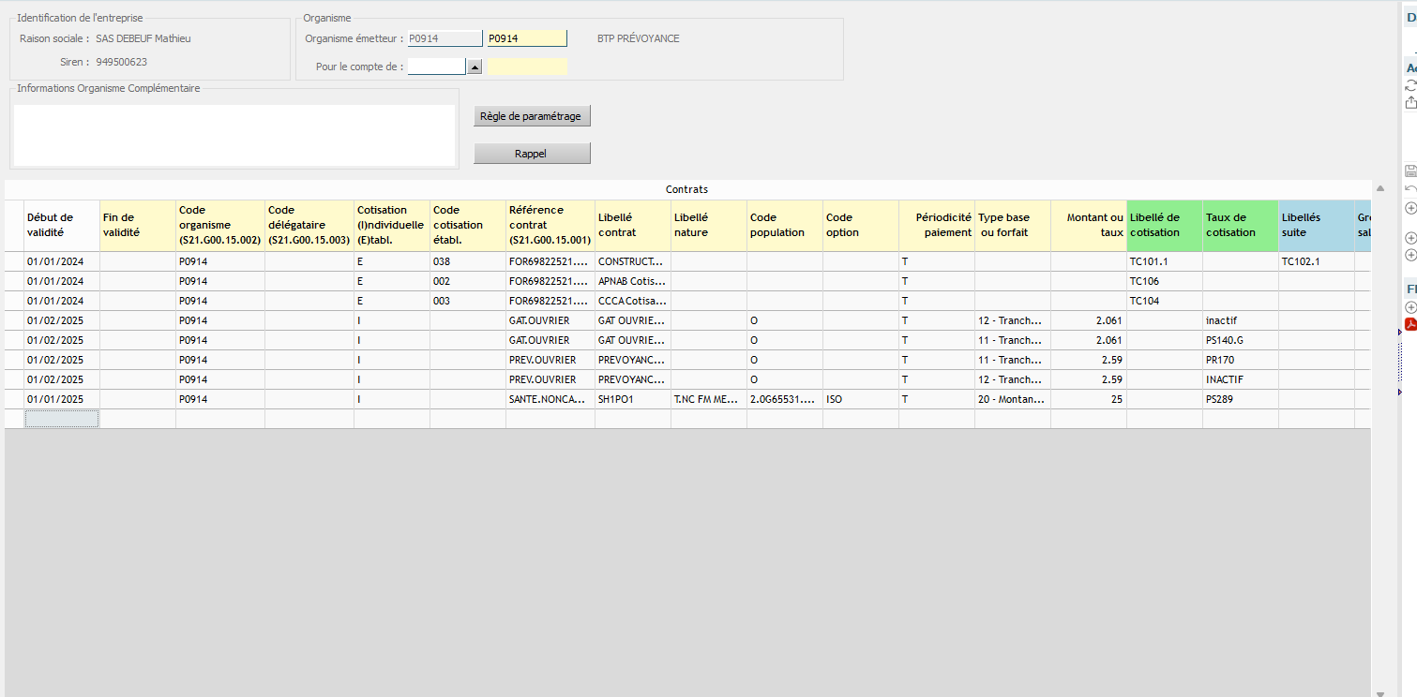Screen dimensions: 1417x697
Task: Click the ISO code option cell
Action: pos(860,399)
